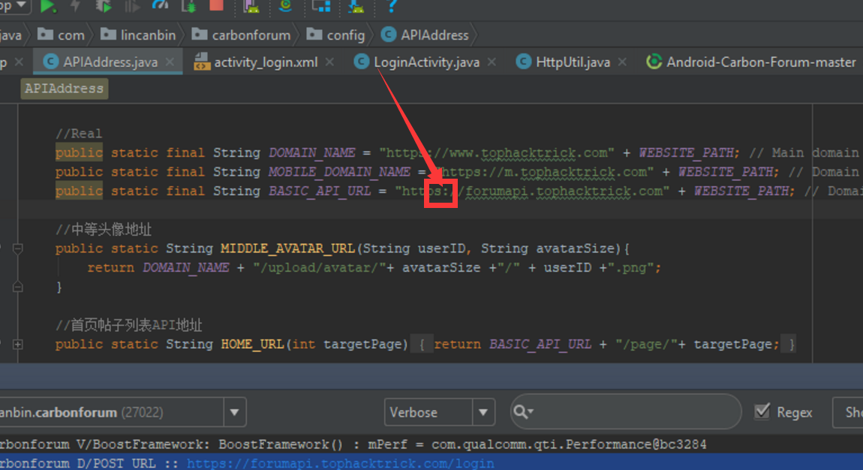Click the config folder breadcrumb
The height and width of the screenshot is (470, 863).
coord(335,35)
